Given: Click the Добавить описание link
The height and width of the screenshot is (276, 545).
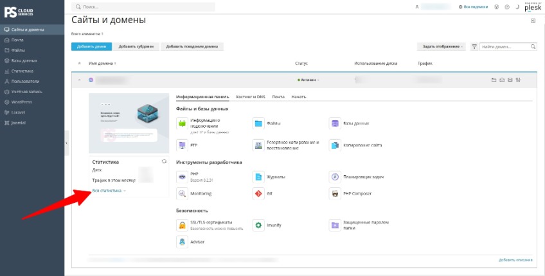Looking at the screenshot, I should (x=515, y=260).
